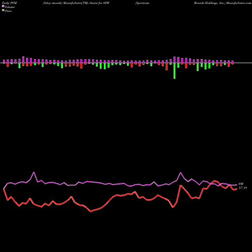Click the green-red Price legend swatch
This screenshot has width=252, height=252.
click(x=3, y=11)
